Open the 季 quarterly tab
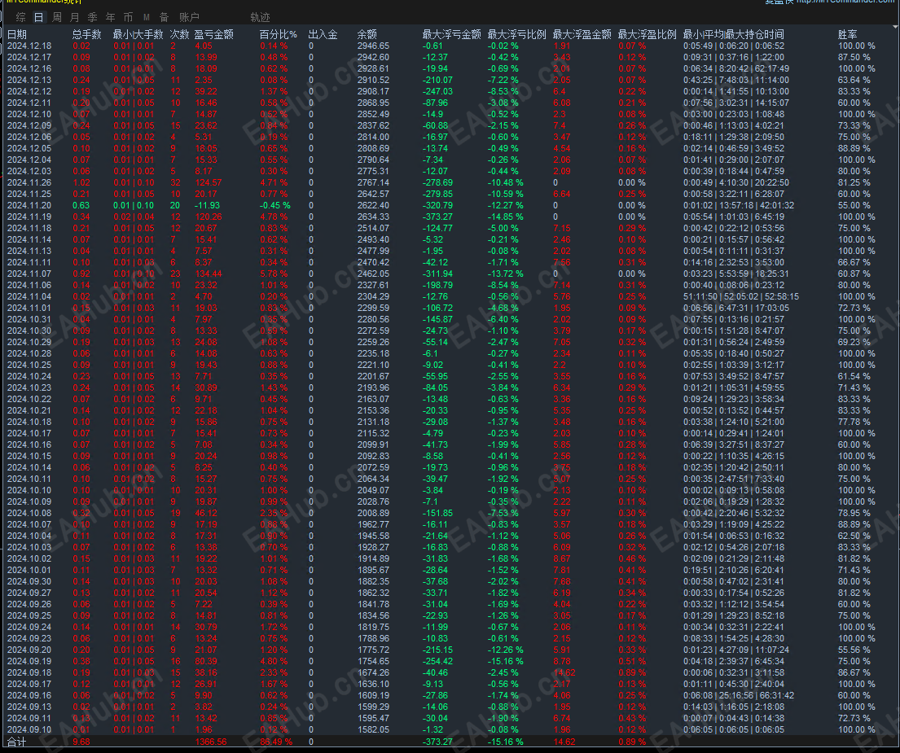 click(x=92, y=17)
